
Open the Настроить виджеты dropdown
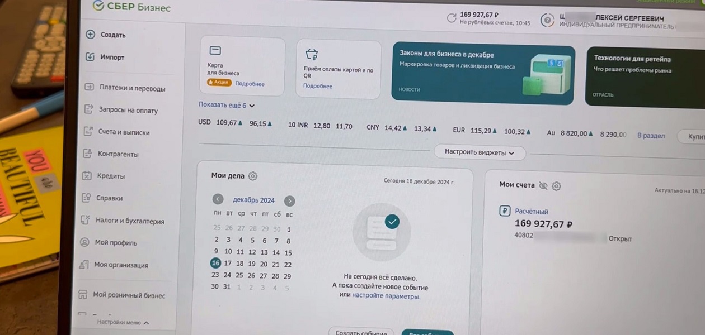click(x=480, y=152)
